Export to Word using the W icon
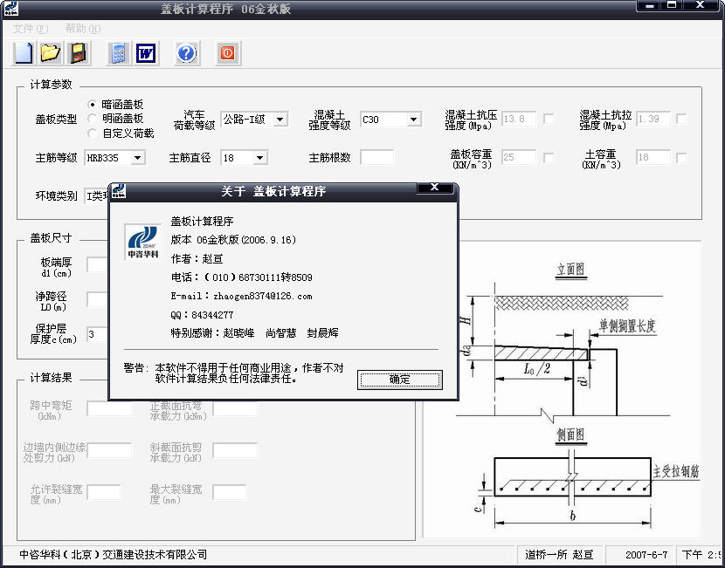 pyautogui.click(x=146, y=53)
